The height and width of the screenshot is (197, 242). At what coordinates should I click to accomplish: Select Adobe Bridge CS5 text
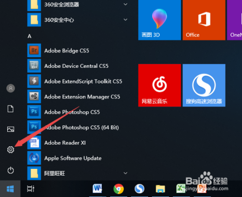point(67,51)
